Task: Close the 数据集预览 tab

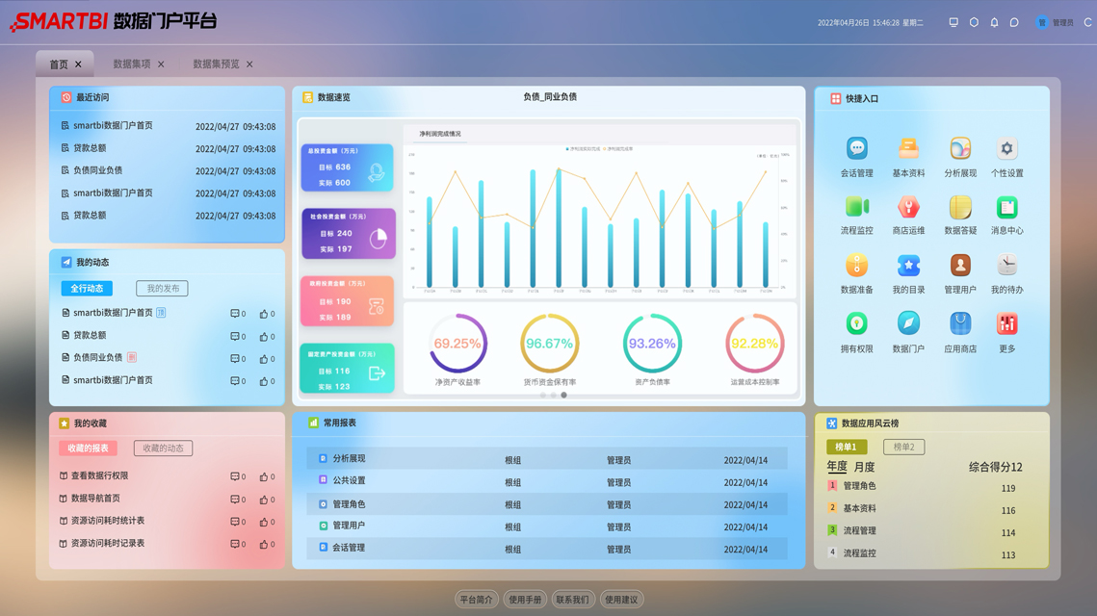Action: pos(249,64)
